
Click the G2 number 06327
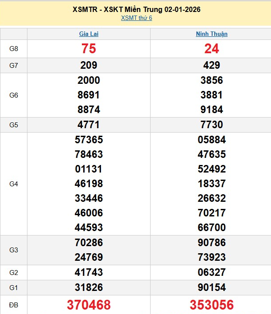pyautogui.click(x=212, y=272)
